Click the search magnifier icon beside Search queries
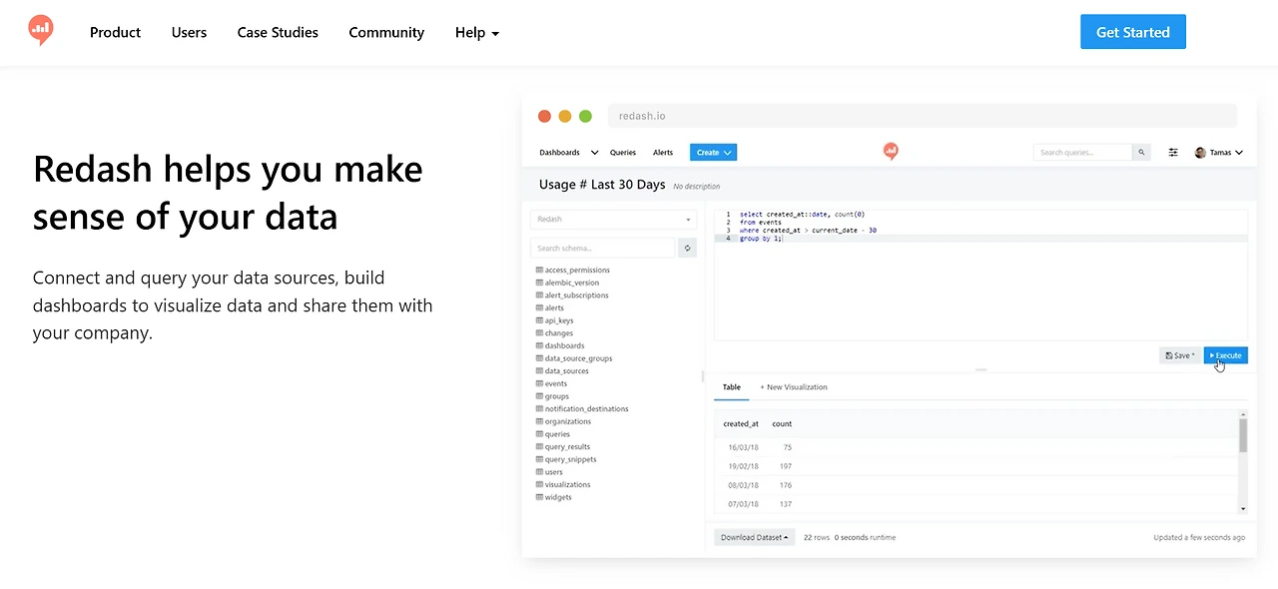1278x589 pixels. pos(1142,153)
